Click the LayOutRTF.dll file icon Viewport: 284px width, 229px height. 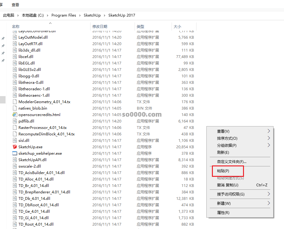click(15, 44)
